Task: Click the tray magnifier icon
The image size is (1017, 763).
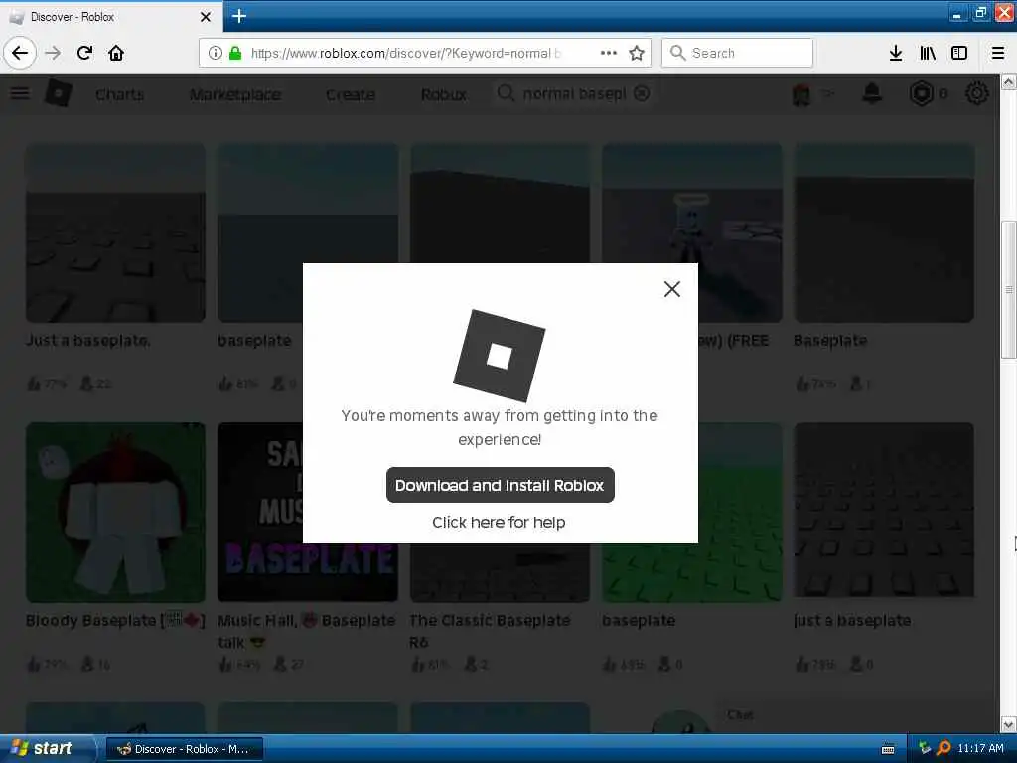Action: (944, 748)
